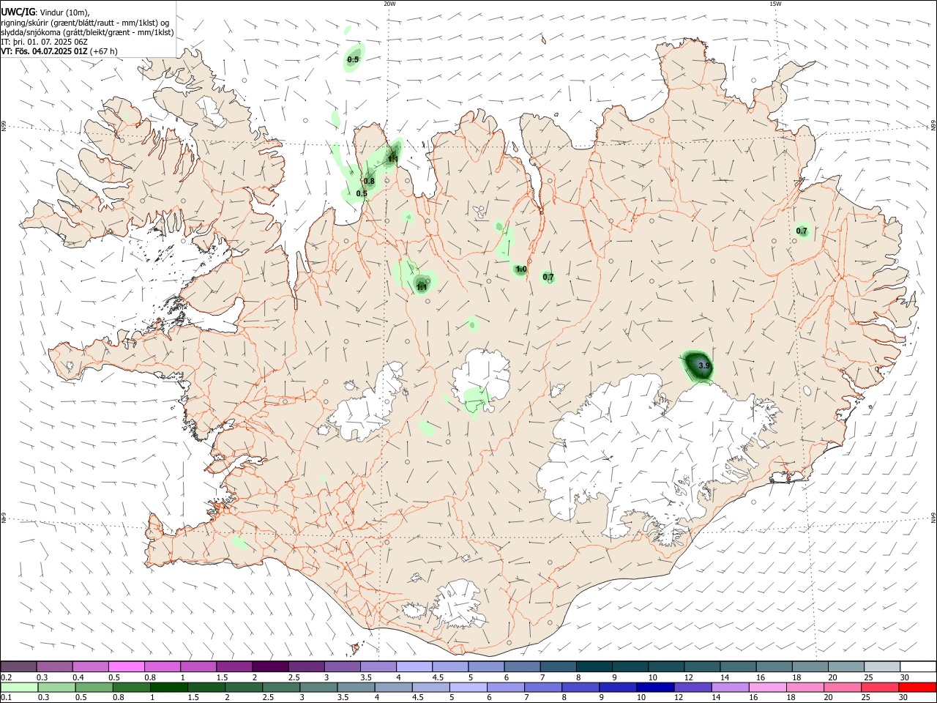Click the snow legend swatch for 4–4.5
The image size is (937, 703).
(414, 666)
